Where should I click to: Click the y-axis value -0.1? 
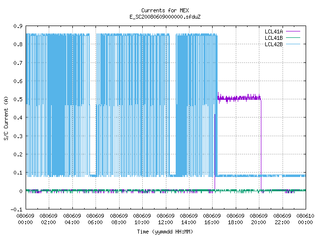tap(16, 209)
